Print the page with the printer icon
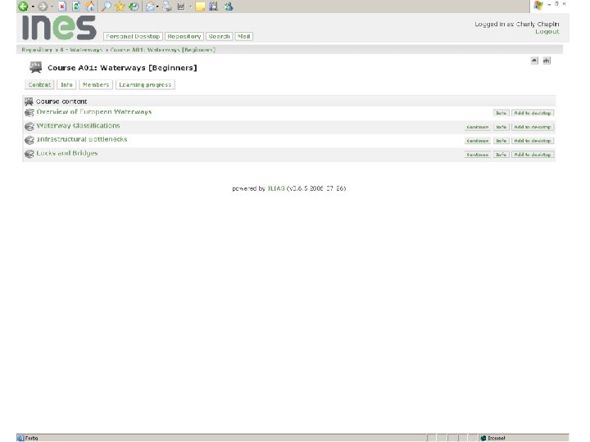This screenshot has width=590, height=442. pyautogui.click(x=167, y=7)
